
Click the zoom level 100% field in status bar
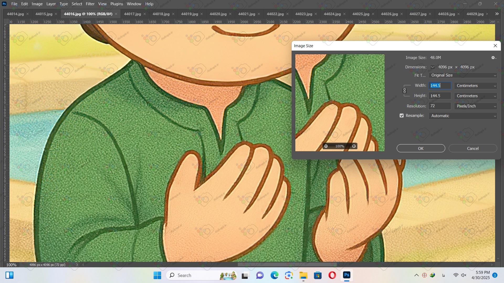click(11, 265)
